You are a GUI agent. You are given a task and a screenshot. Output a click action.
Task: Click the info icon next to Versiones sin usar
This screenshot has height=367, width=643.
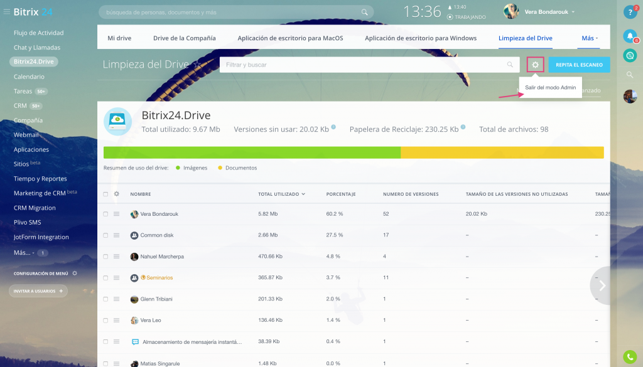click(x=333, y=127)
